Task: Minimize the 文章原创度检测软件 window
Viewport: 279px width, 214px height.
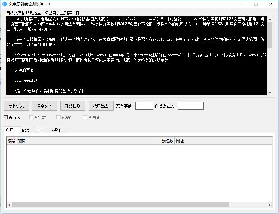Action: (x=241, y=4)
